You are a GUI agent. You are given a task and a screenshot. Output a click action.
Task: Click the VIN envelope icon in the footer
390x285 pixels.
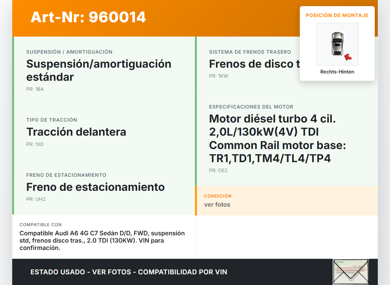coord(351,272)
